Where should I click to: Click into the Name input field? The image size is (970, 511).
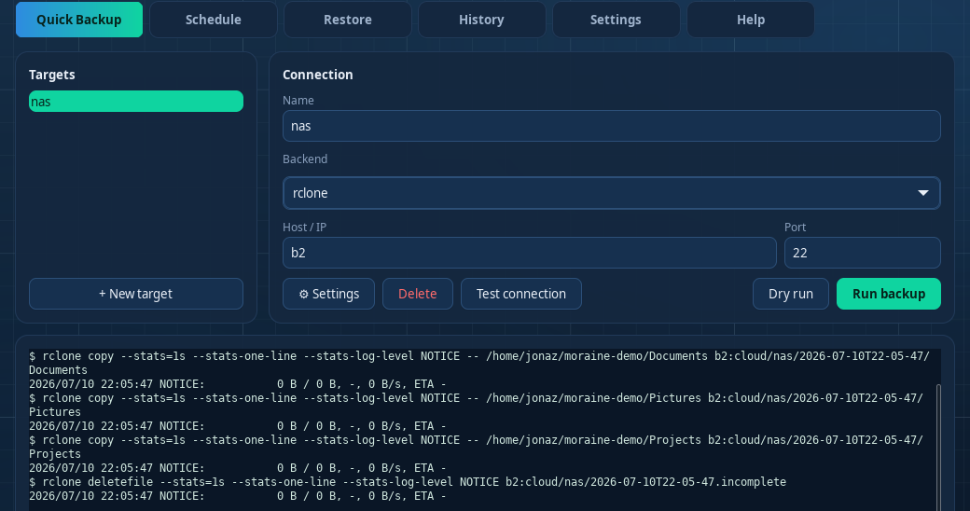tap(612, 126)
